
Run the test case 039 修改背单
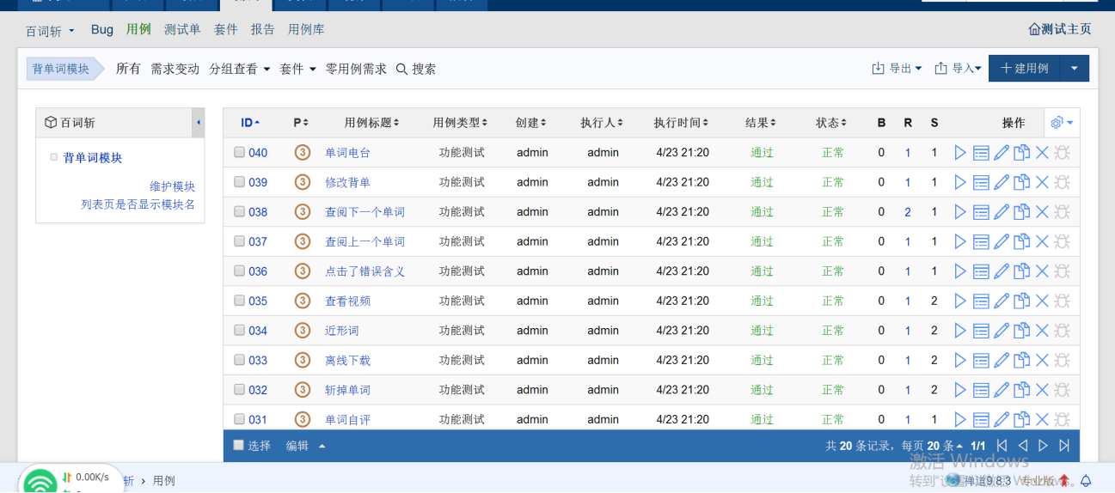[960, 182]
